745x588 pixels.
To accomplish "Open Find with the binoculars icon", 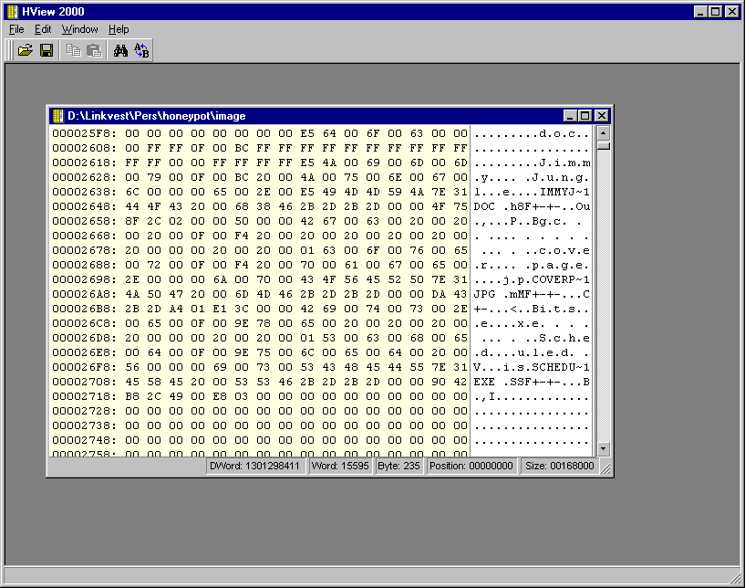I will [x=120, y=50].
